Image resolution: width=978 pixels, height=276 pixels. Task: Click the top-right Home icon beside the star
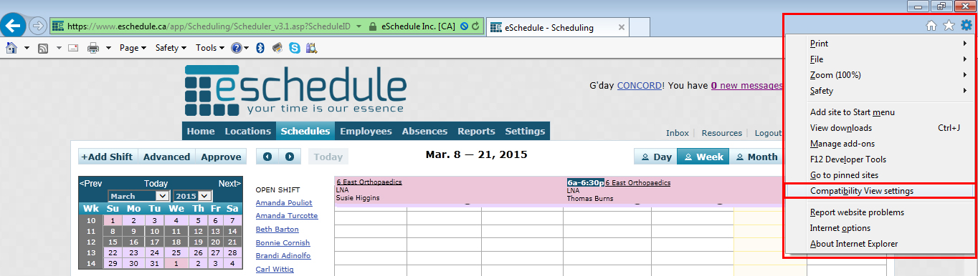click(931, 26)
